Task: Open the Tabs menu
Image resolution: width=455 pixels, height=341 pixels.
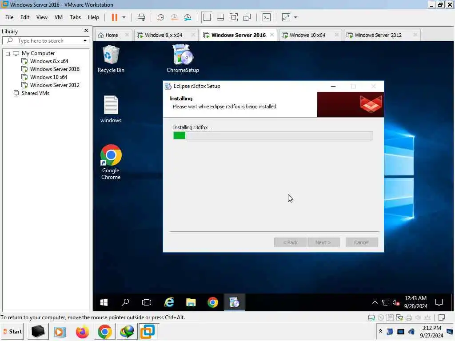Action: point(75,17)
